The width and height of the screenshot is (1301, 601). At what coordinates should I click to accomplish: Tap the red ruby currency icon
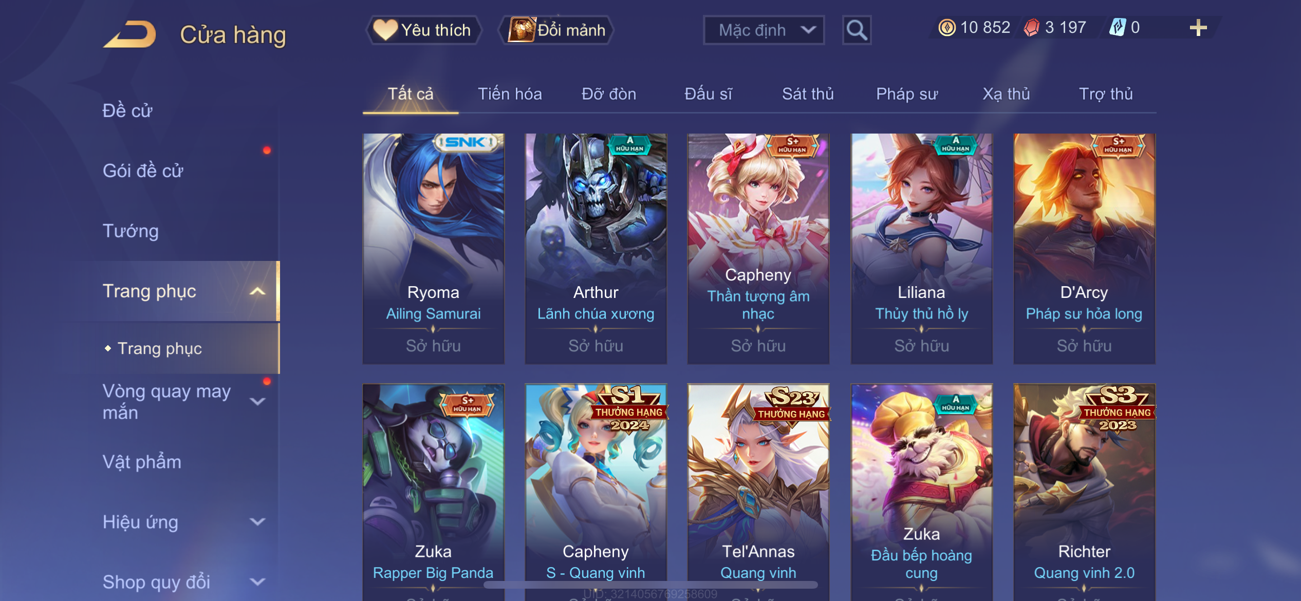pos(1031,28)
